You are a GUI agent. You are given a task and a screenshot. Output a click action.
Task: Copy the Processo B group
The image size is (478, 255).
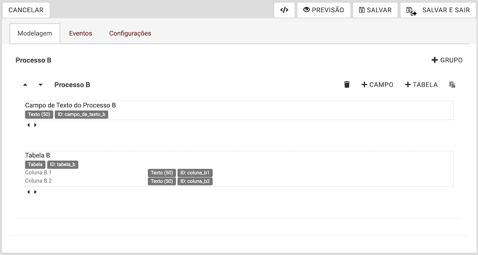coord(452,85)
